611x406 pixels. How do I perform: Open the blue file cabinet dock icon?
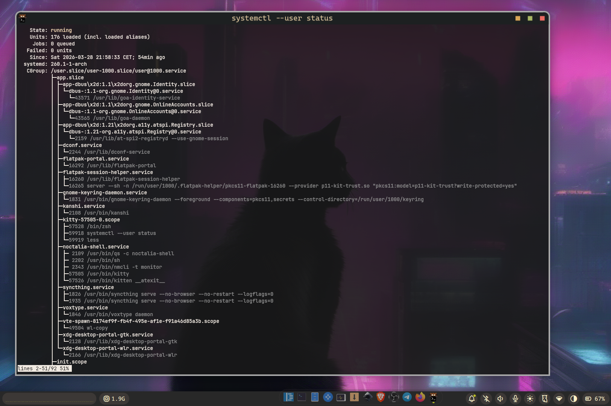(315, 397)
